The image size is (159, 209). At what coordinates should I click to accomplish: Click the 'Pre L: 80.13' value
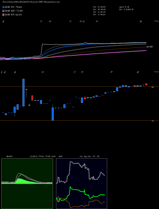point(100,12)
